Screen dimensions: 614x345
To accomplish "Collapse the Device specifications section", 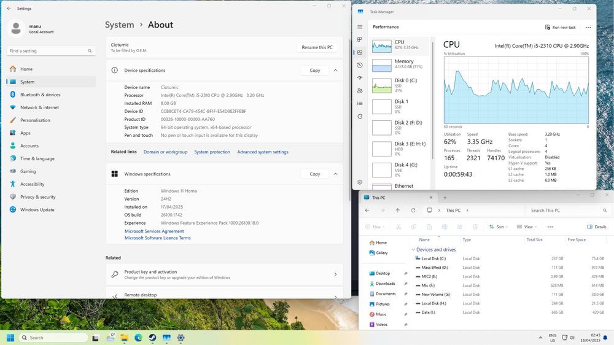I will pyautogui.click(x=336, y=71).
